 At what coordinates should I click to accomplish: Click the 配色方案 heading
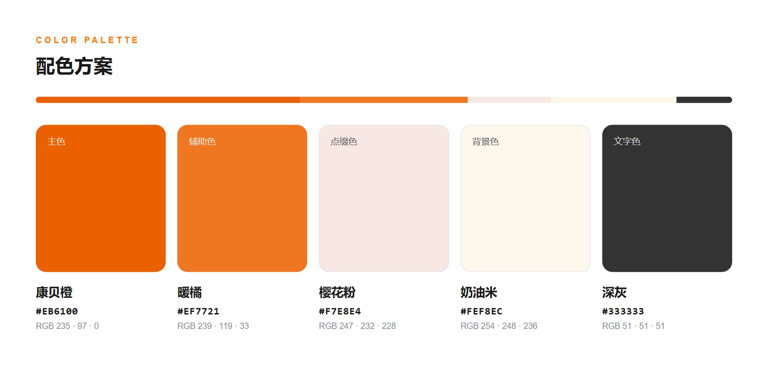point(74,67)
